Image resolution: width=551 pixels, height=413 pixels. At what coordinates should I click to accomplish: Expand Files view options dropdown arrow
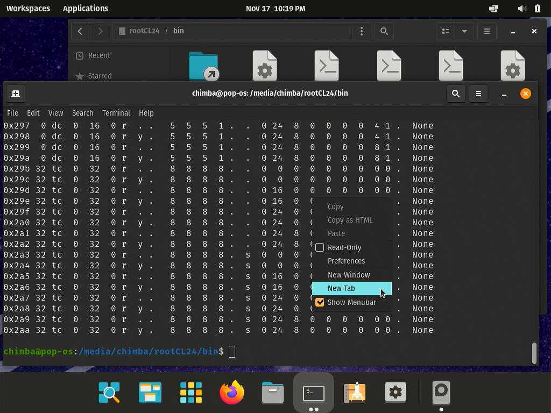[x=464, y=31]
